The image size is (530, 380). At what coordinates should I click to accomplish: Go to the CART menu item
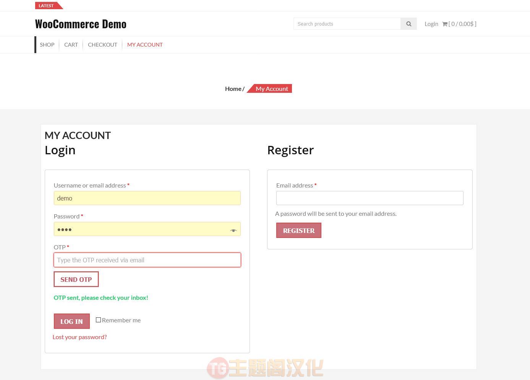click(x=71, y=45)
